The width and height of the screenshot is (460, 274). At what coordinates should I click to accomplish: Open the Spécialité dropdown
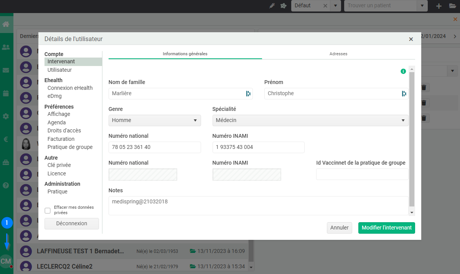[310, 120]
